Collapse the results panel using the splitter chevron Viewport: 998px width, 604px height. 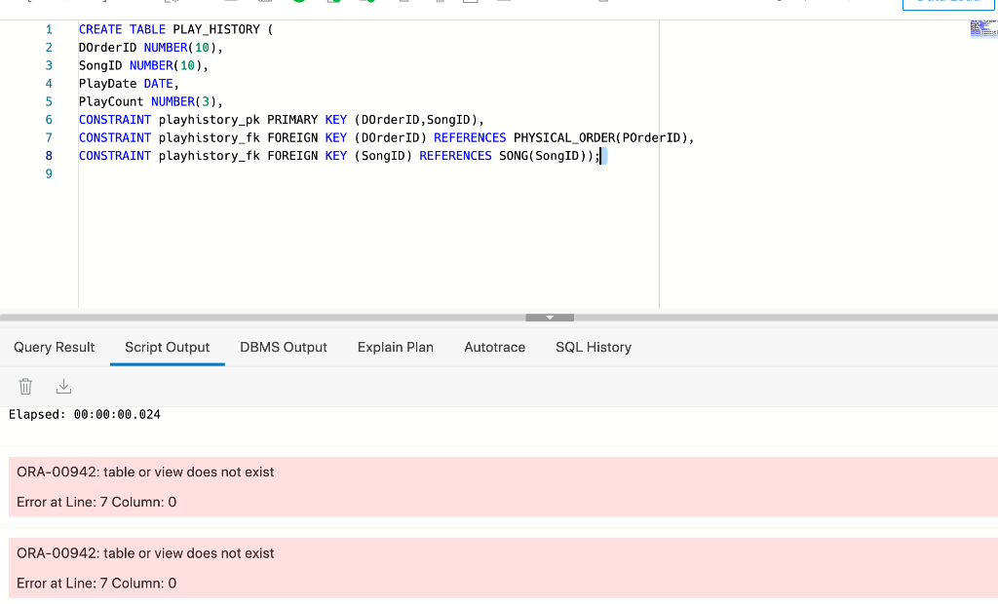click(x=549, y=317)
